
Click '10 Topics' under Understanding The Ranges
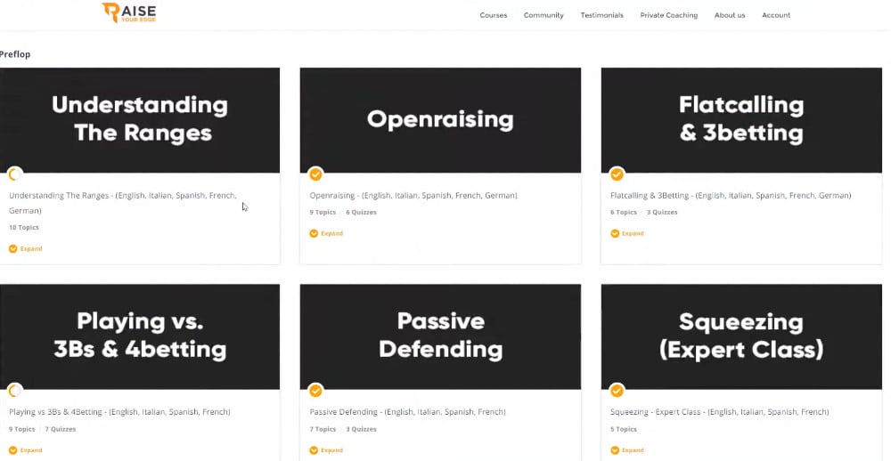[x=24, y=228]
